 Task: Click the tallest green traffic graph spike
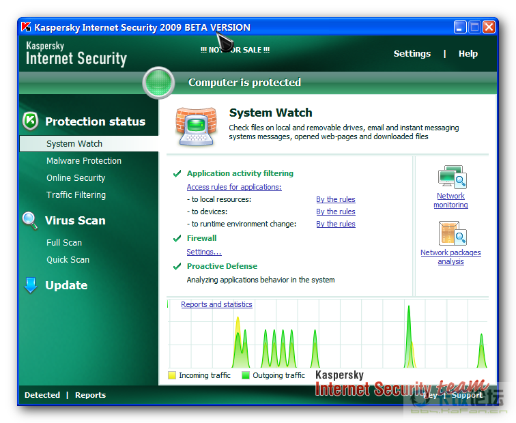click(x=409, y=336)
